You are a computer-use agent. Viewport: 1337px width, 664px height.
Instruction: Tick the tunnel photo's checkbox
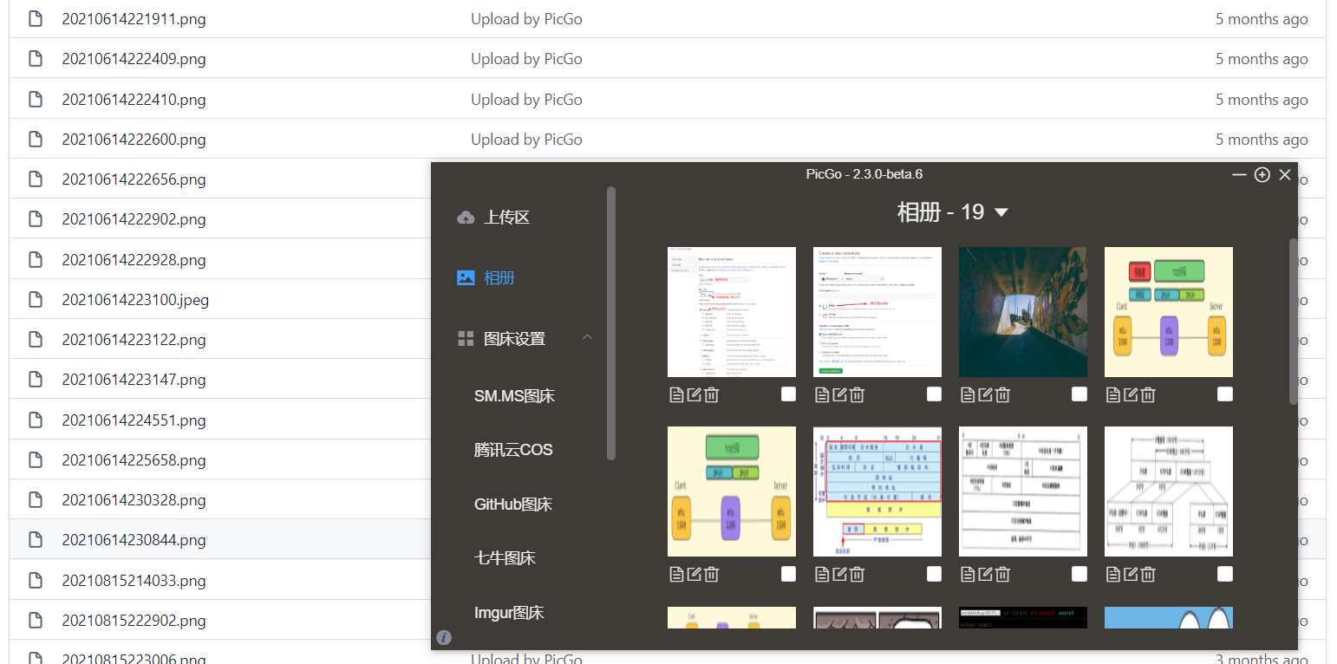pos(1079,394)
